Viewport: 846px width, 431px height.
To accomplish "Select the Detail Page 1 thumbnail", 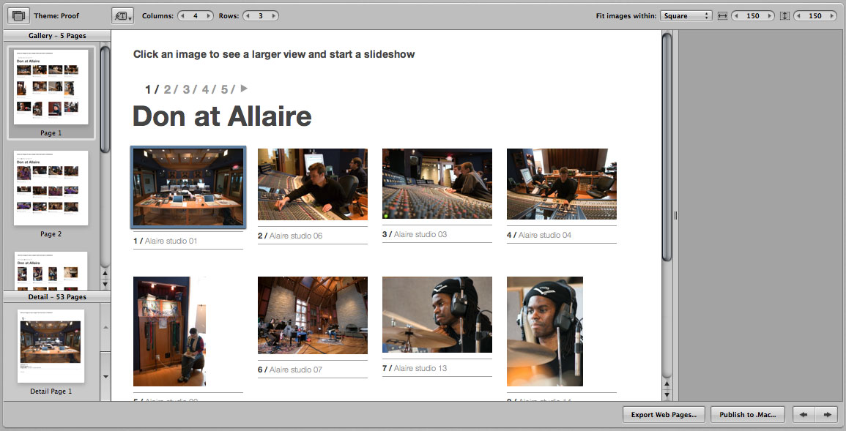I will [51, 346].
